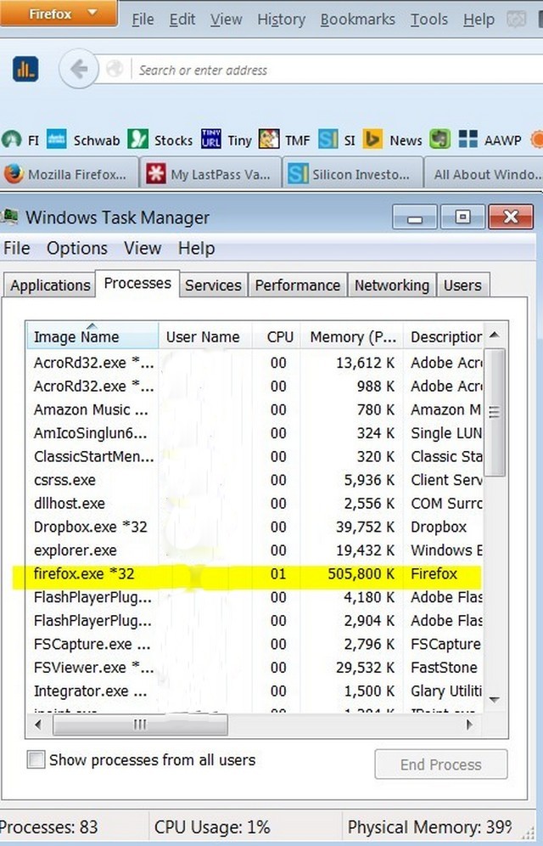Open the Tiny URL bookmark

tap(227, 140)
